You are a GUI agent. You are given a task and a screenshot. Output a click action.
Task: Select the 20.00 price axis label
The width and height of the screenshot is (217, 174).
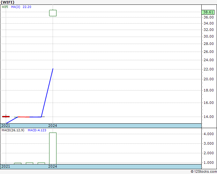209,79
